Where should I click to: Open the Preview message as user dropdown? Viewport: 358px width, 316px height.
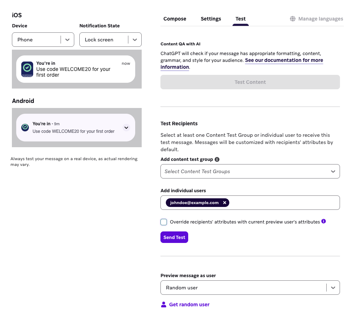[250, 288]
